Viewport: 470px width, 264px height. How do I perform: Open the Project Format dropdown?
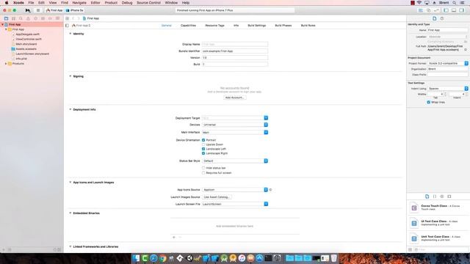448,64
